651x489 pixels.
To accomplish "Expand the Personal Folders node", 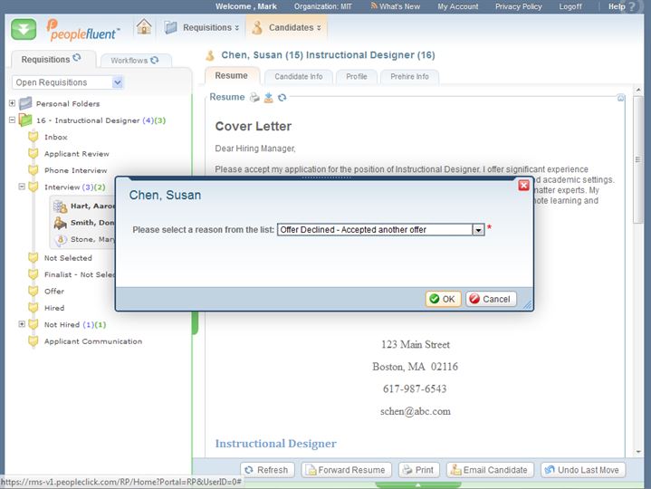I will coord(12,103).
